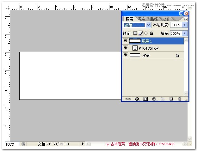Viewport: 197px width, 151px height.
Task: Close the layers panel
Action: [186, 13]
